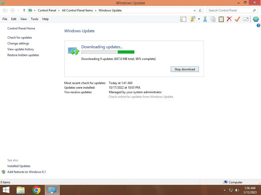Open the Tools menu

click(34, 19)
